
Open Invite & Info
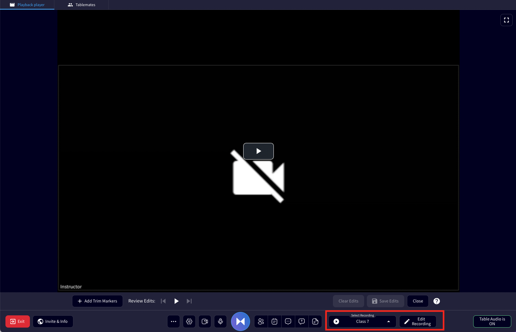point(53,321)
